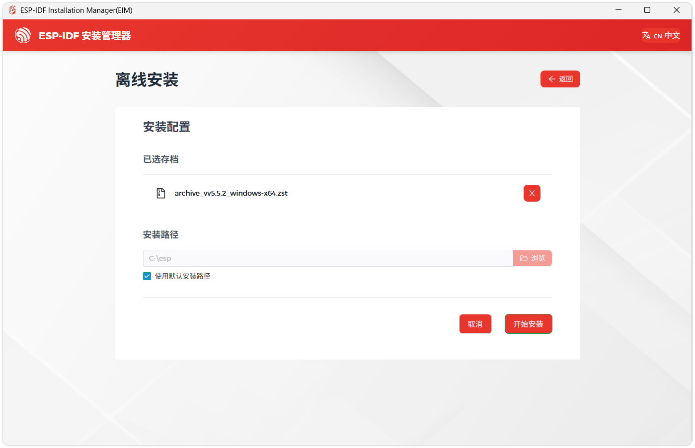Enable the checkbox below the path field

point(147,276)
